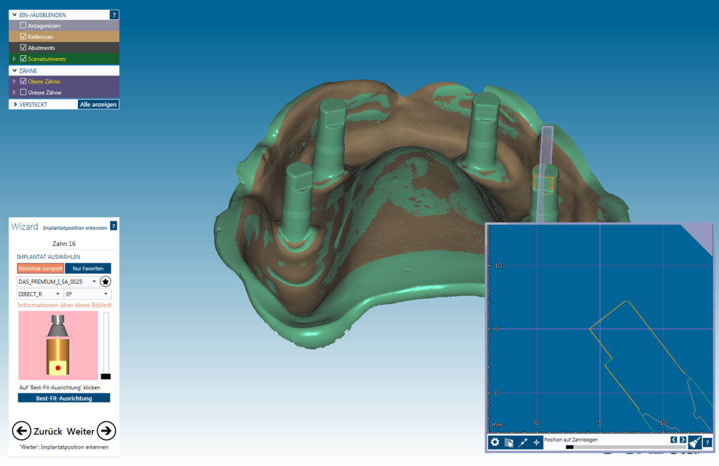This screenshot has height=466, width=719.
Task: Switch to Nur Favoriten
Action: coord(87,268)
